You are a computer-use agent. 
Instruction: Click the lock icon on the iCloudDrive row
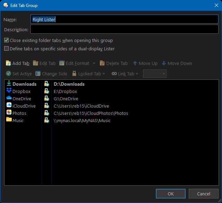[46, 105]
